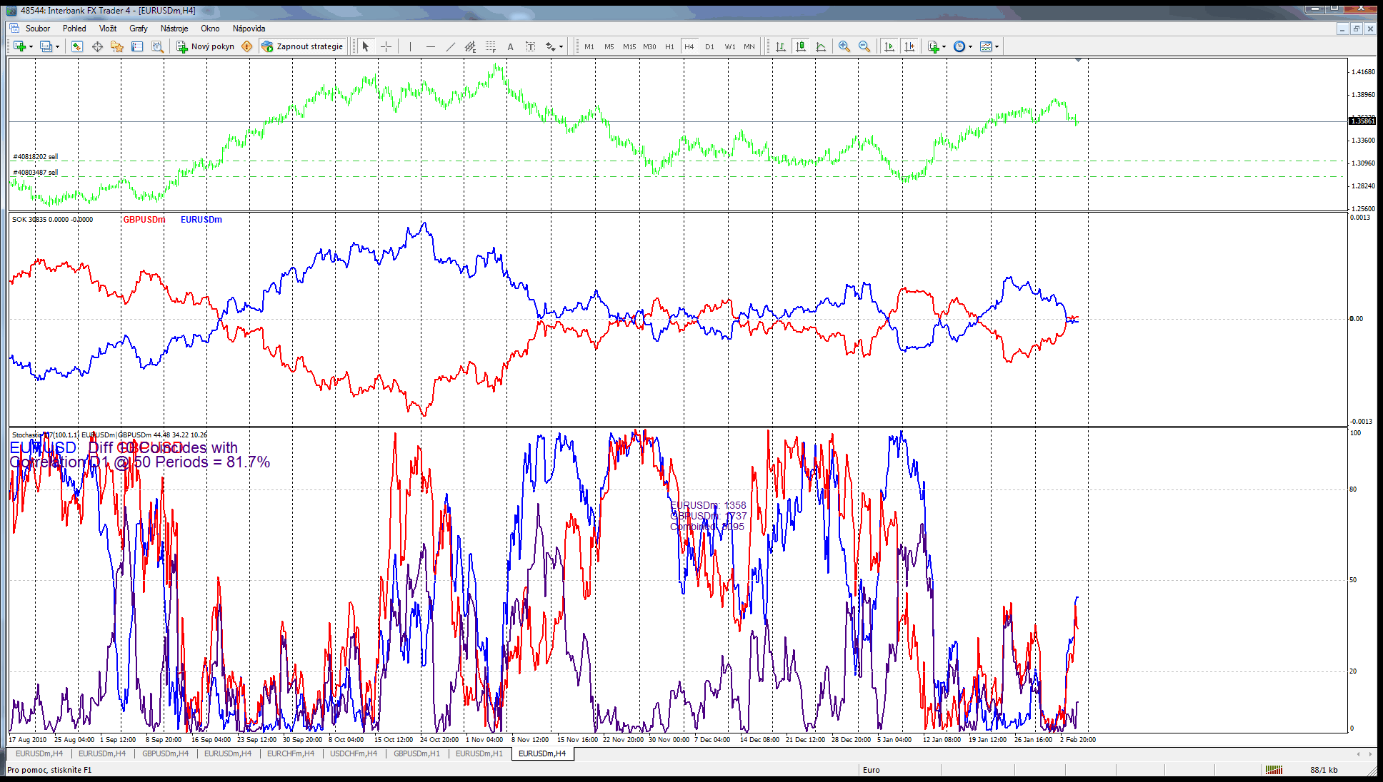Click Zapnout strategie button
Image resolution: width=1383 pixels, height=782 pixels.
303,46
